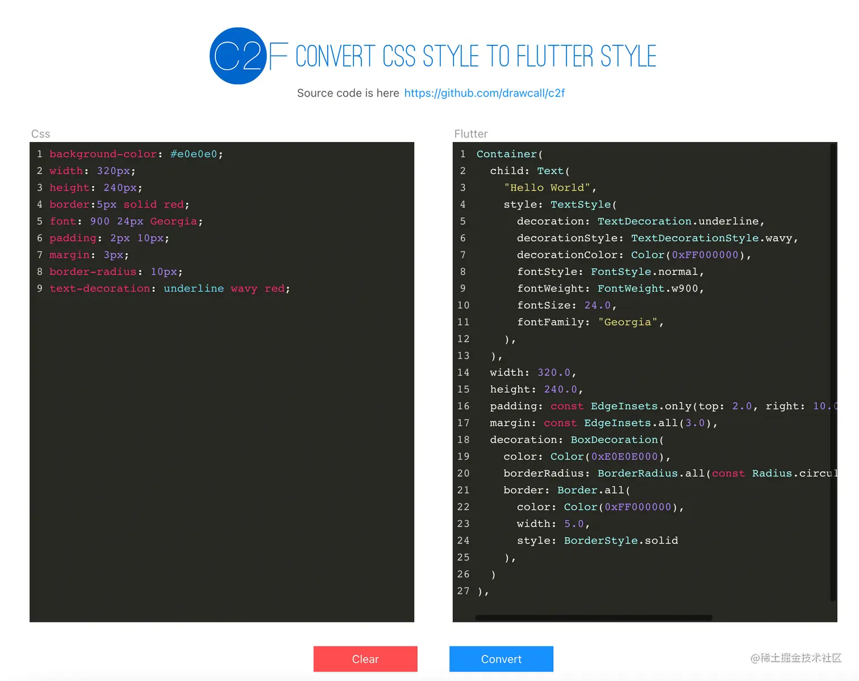Image resolution: width=859 pixels, height=681 pixels.
Task: Click 'Color(0xE0E0E000)' in Flutter code
Action: pos(607,457)
